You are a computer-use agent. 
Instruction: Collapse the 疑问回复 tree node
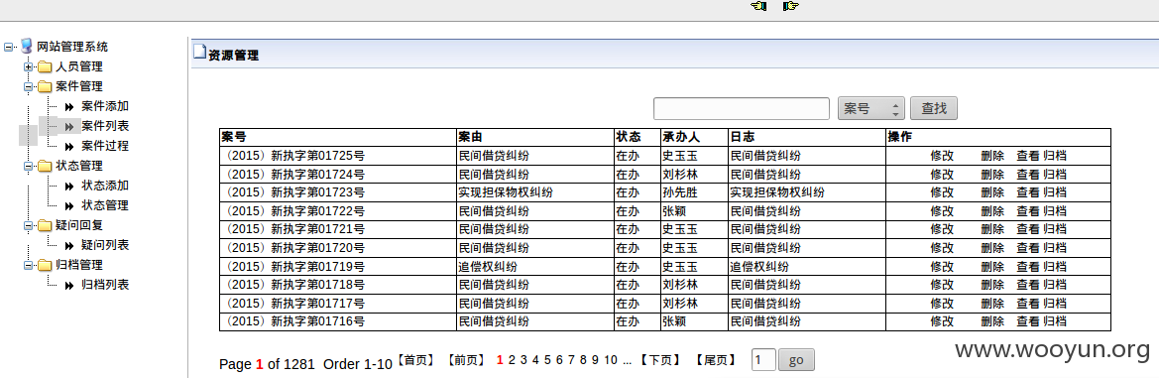(28, 225)
